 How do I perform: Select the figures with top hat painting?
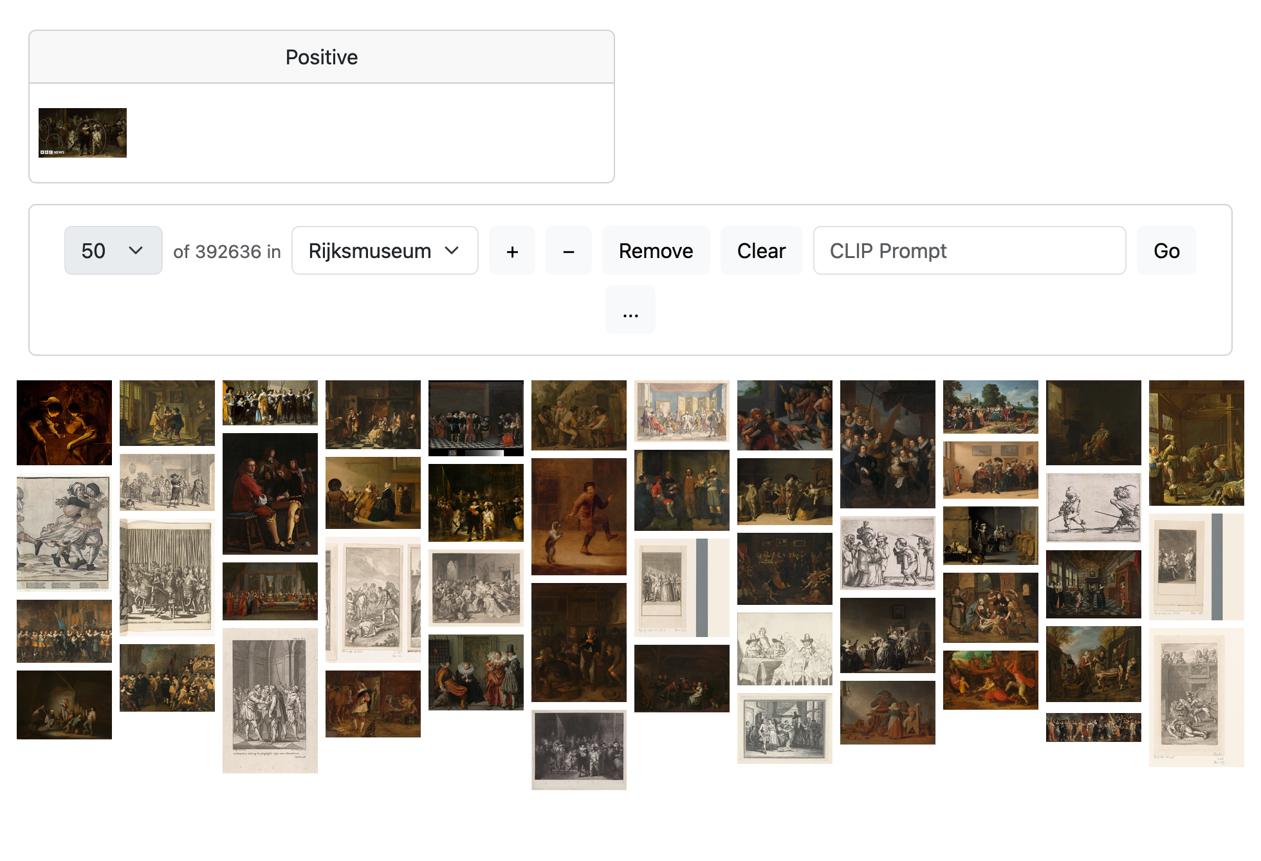coord(476,672)
